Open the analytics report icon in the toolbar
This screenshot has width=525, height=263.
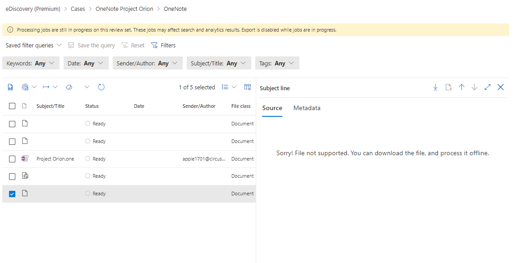(x=10, y=87)
